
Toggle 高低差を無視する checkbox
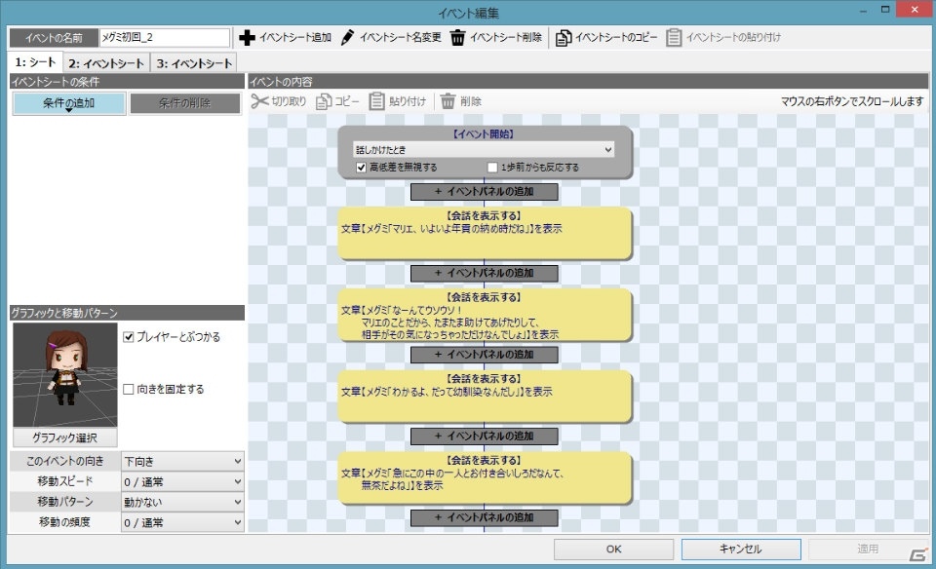pyautogui.click(x=361, y=168)
